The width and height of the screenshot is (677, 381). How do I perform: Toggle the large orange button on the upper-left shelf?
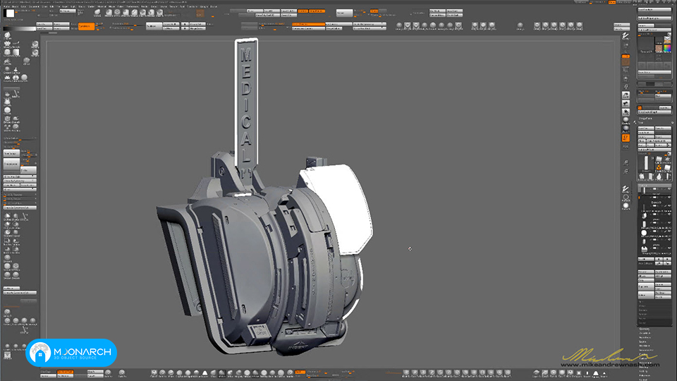click(x=86, y=26)
